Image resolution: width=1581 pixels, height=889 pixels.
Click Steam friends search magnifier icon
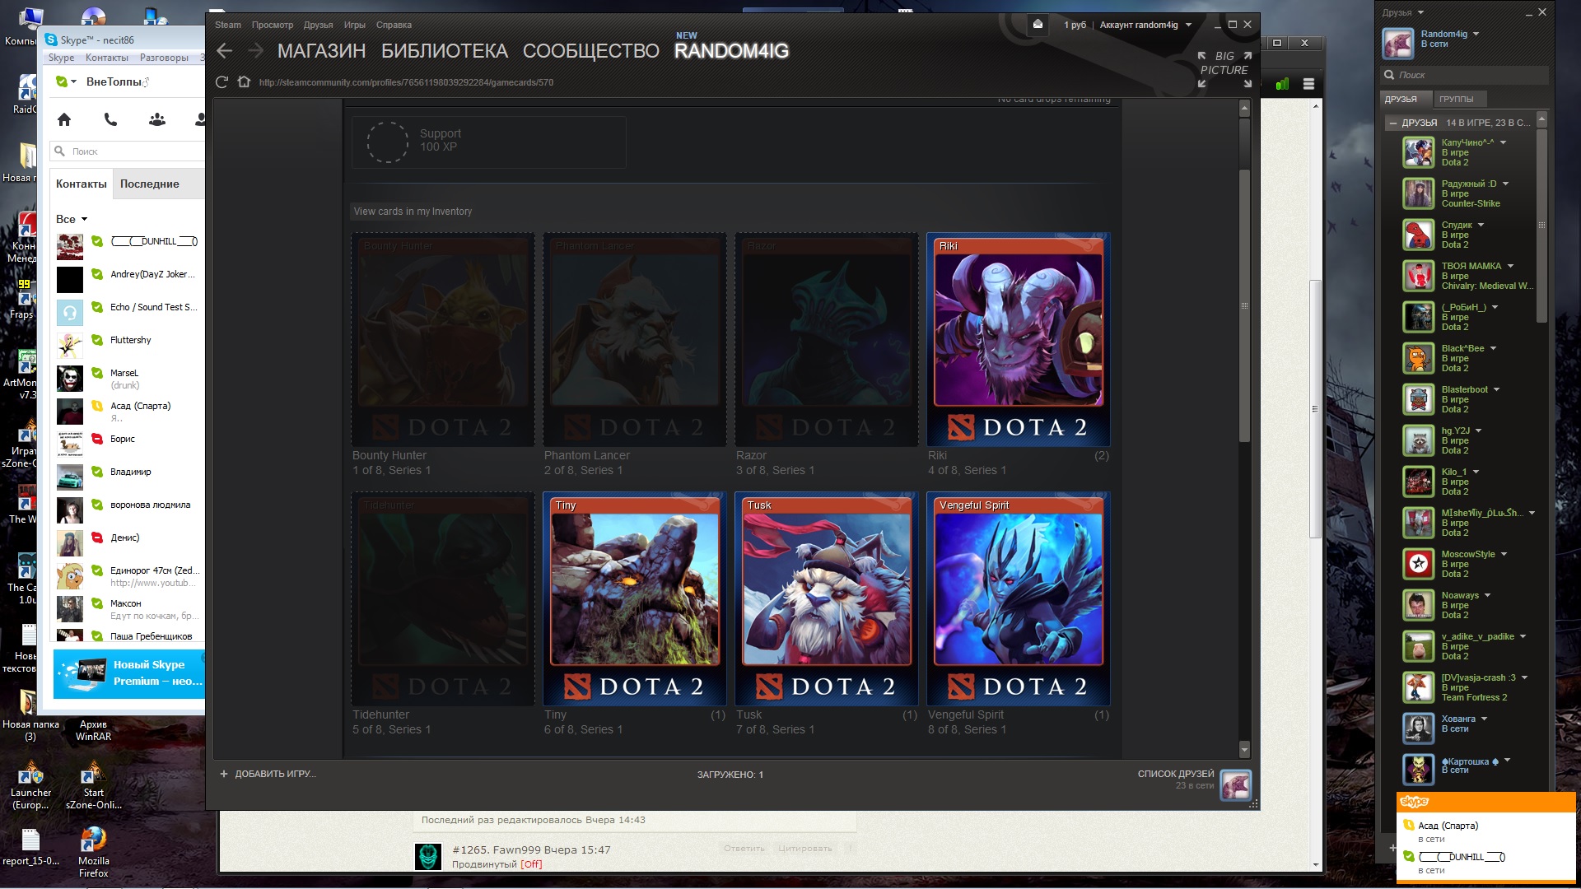coord(1389,75)
